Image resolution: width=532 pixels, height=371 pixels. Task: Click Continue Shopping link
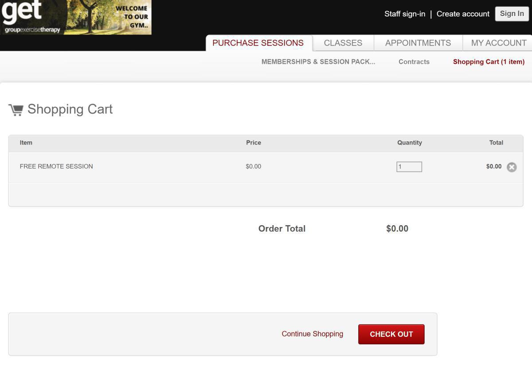pos(313,334)
